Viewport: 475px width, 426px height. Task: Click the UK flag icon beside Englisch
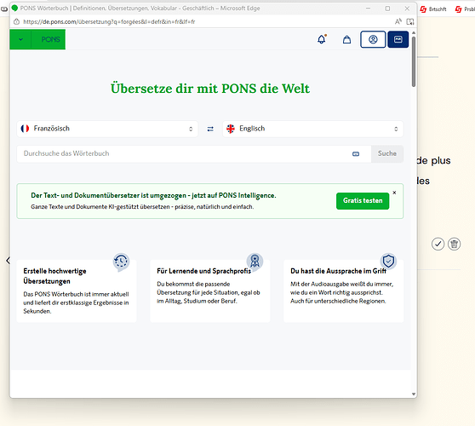point(231,129)
